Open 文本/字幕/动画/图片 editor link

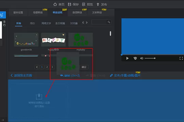coord(125,76)
